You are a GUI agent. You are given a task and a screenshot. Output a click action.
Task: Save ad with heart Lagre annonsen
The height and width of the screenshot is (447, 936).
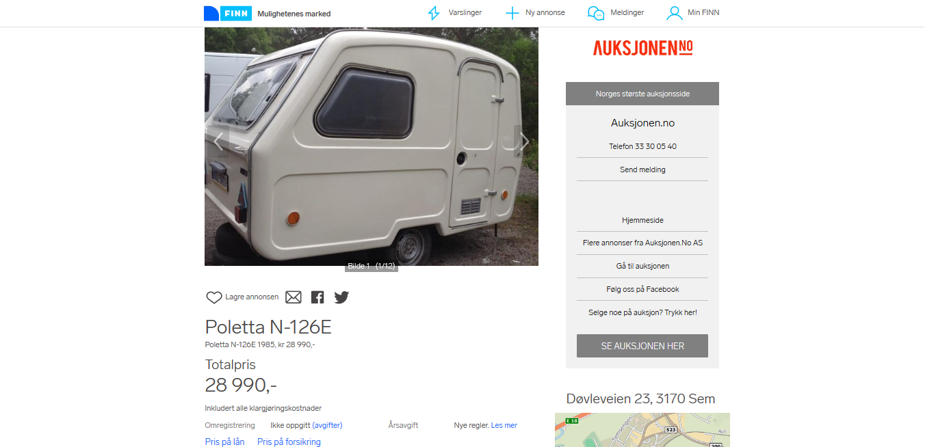coord(242,297)
